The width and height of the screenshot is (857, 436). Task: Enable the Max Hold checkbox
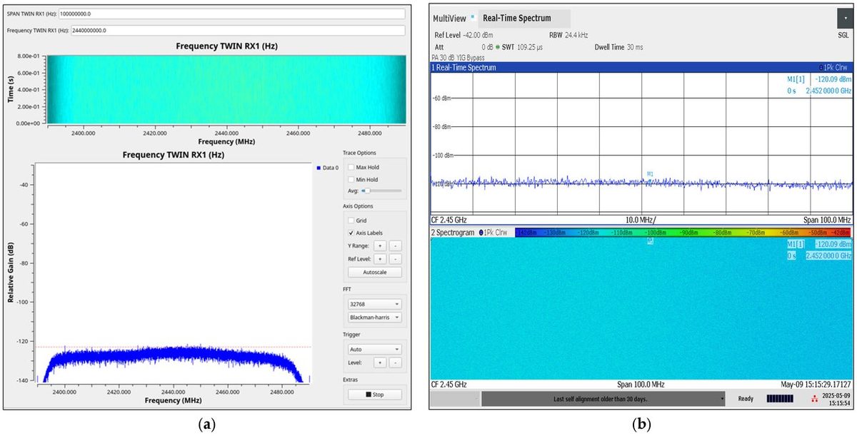(351, 167)
